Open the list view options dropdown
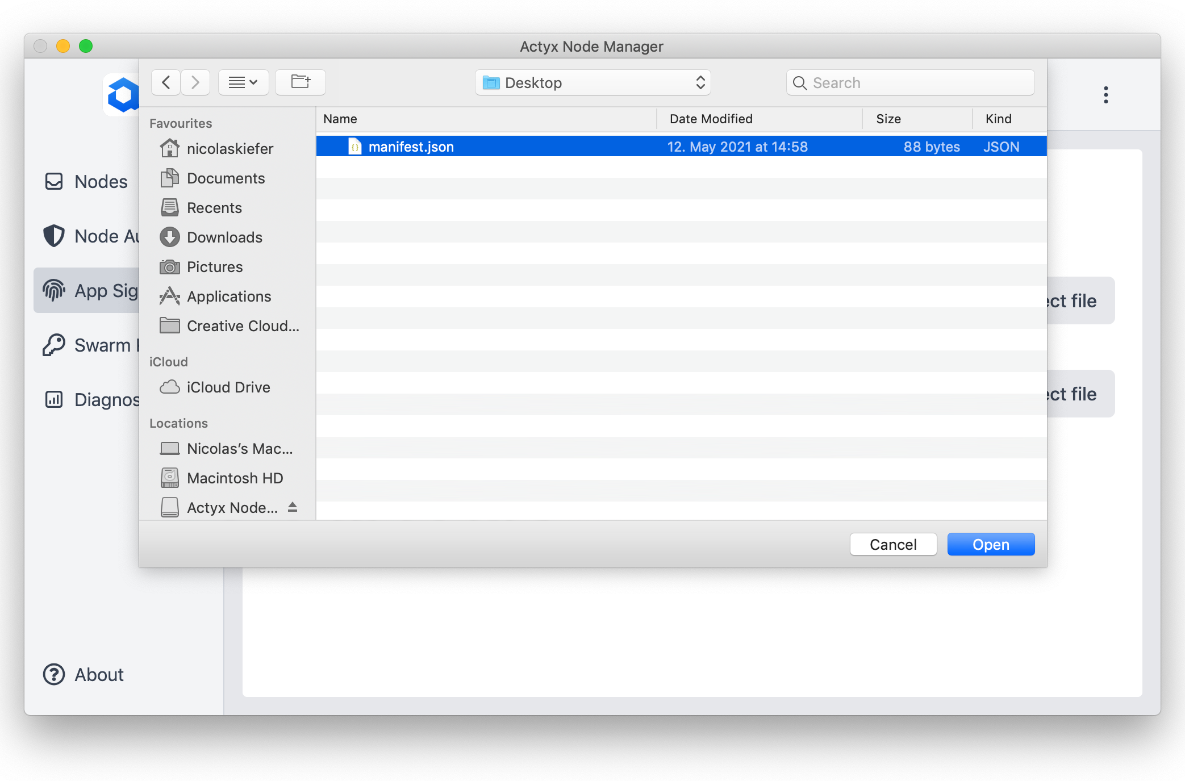1185x781 pixels. 243,82
